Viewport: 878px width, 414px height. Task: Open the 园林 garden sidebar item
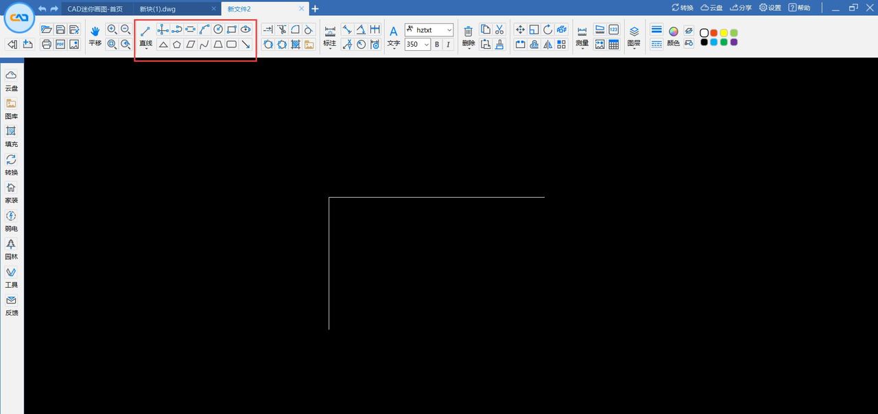click(x=12, y=249)
